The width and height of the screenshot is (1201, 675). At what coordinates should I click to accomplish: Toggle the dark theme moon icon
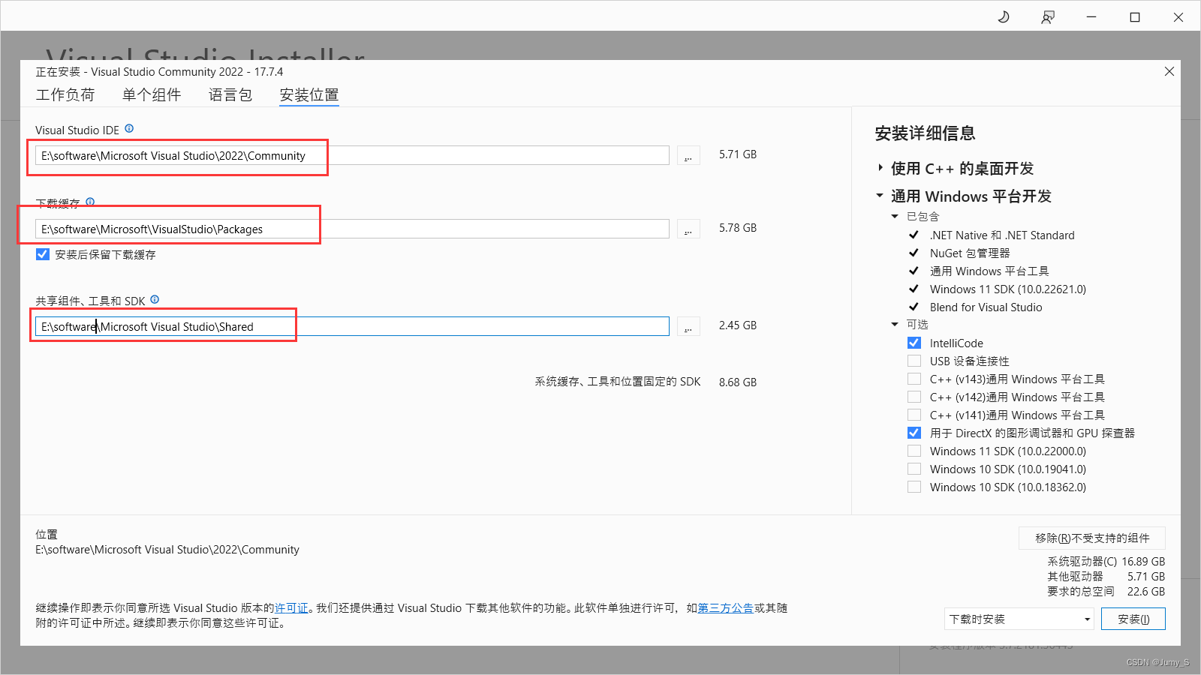[1004, 17]
